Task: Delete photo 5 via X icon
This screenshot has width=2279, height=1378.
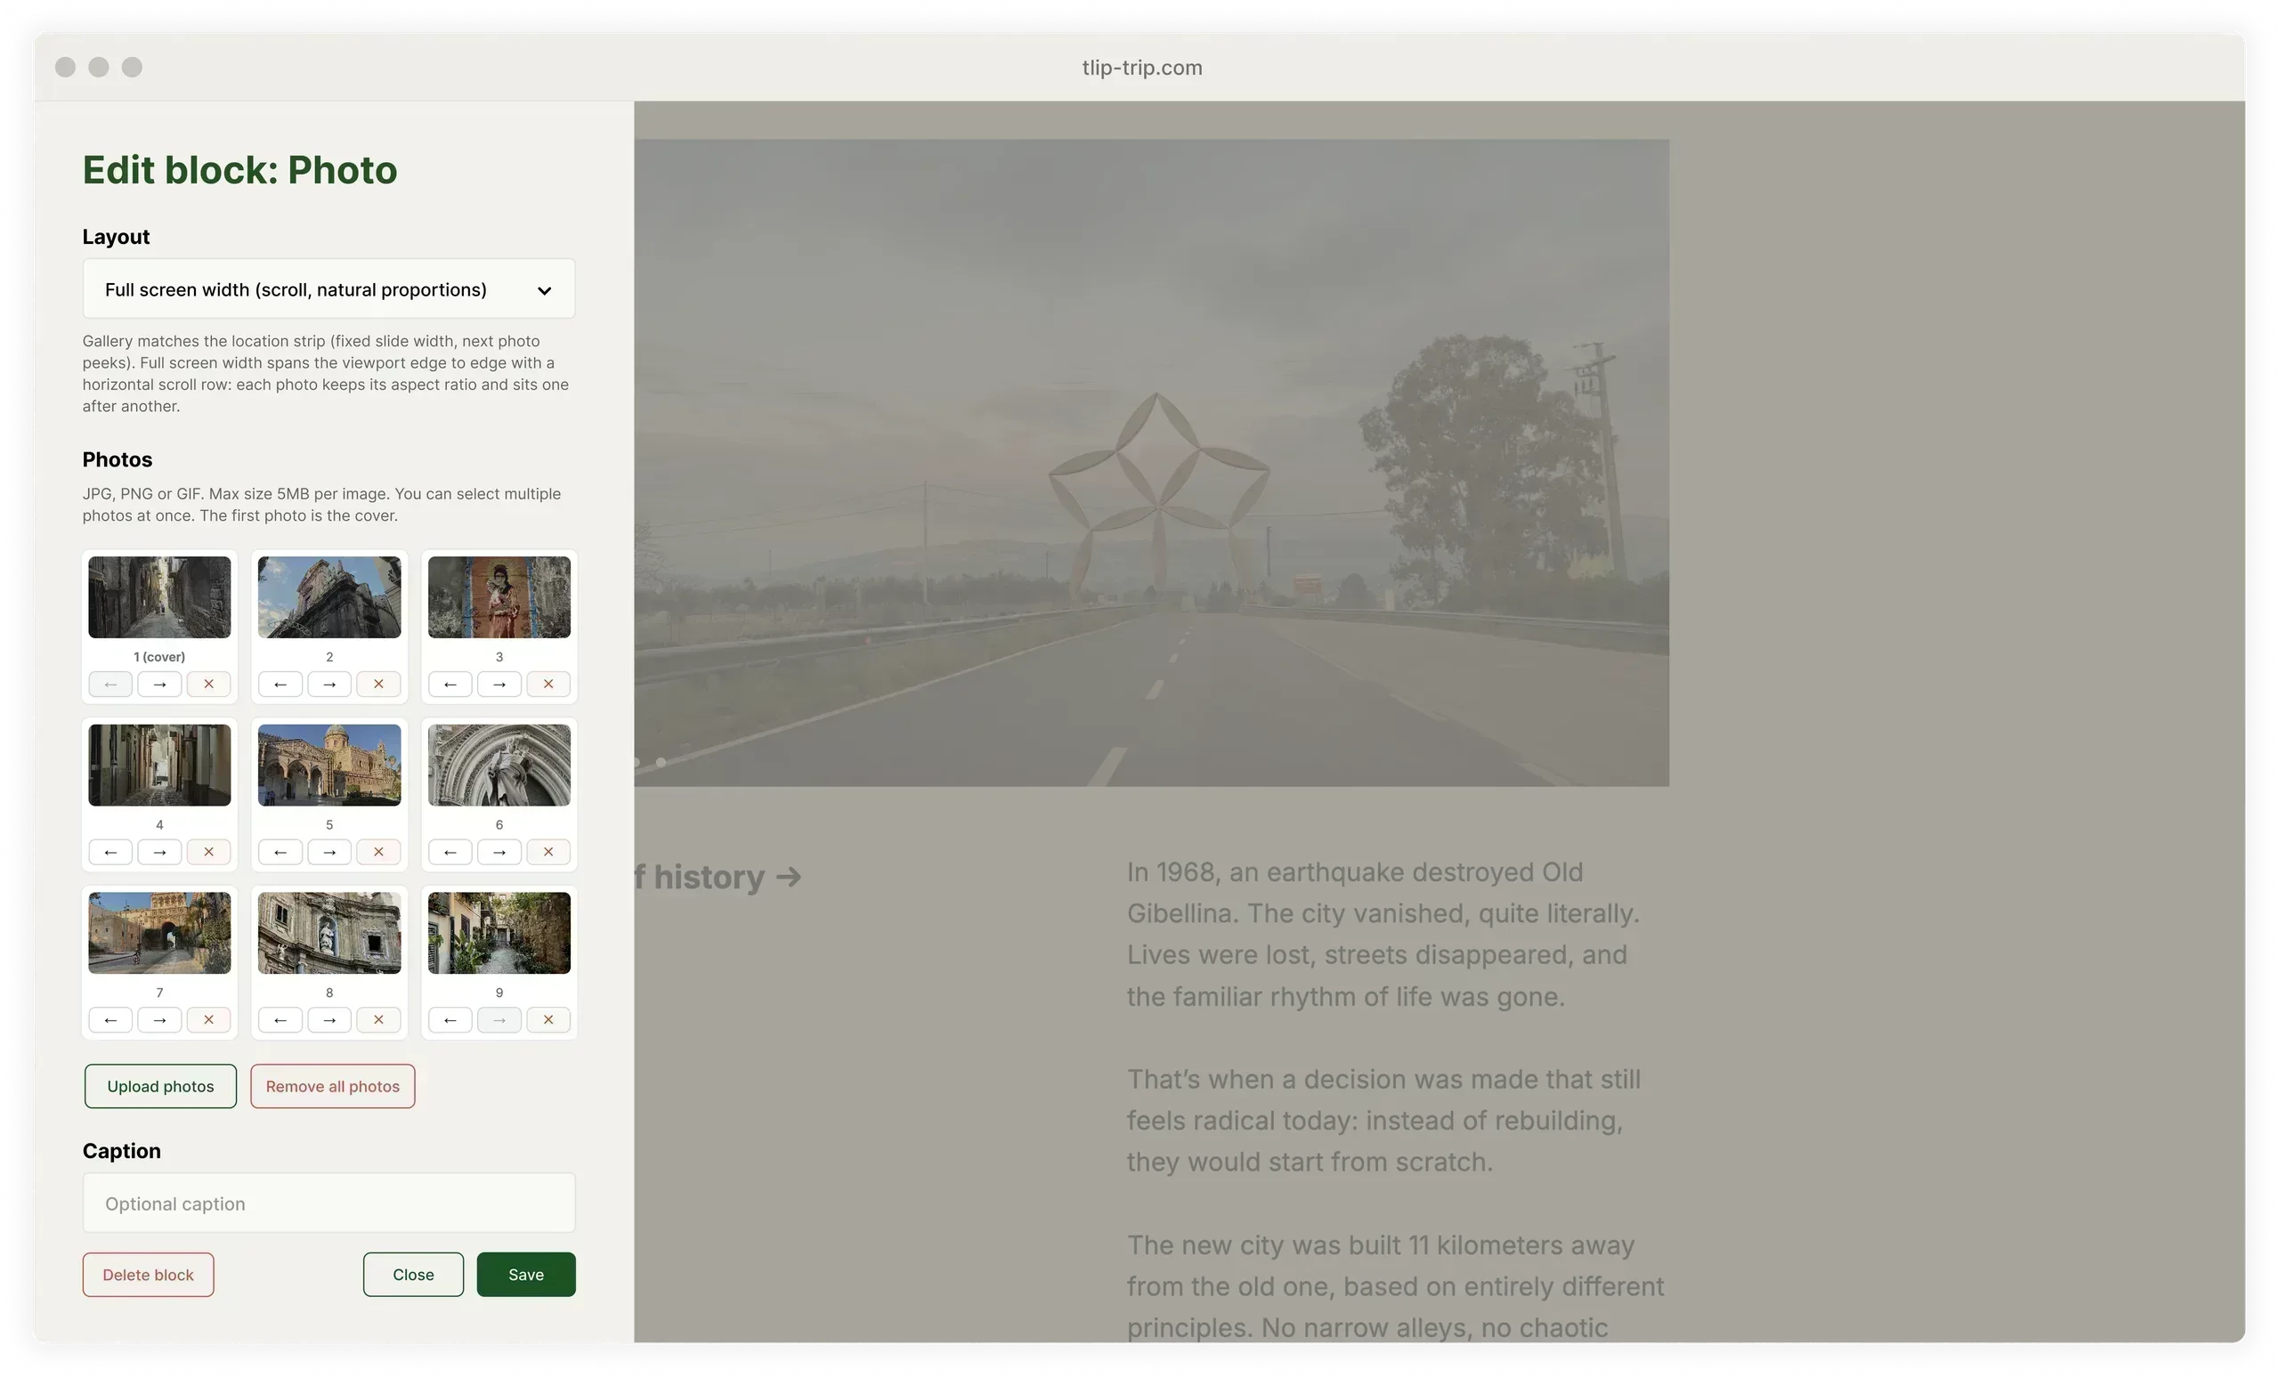Action: pyautogui.click(x=378, y=852)
